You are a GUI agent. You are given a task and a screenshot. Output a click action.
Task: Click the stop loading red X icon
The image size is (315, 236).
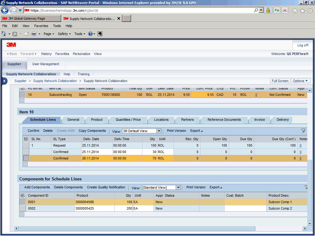pyautogui.click(x=285, y=10)
